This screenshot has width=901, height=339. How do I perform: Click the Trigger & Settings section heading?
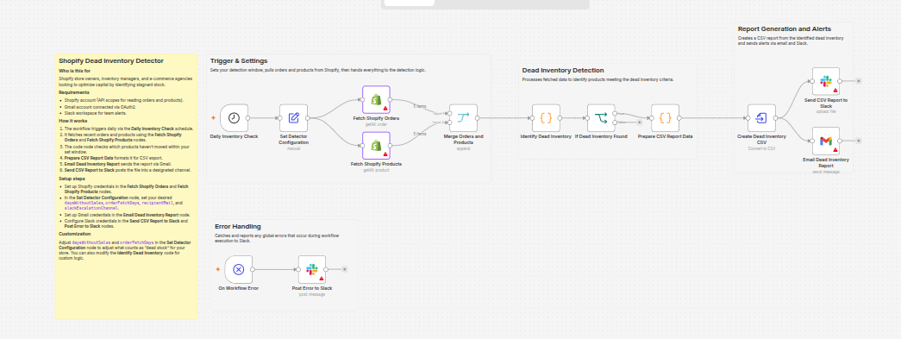point(239,61)
